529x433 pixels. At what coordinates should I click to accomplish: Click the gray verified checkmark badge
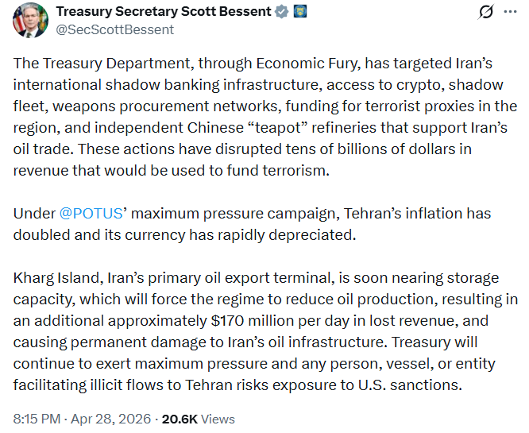pos(281,12)
